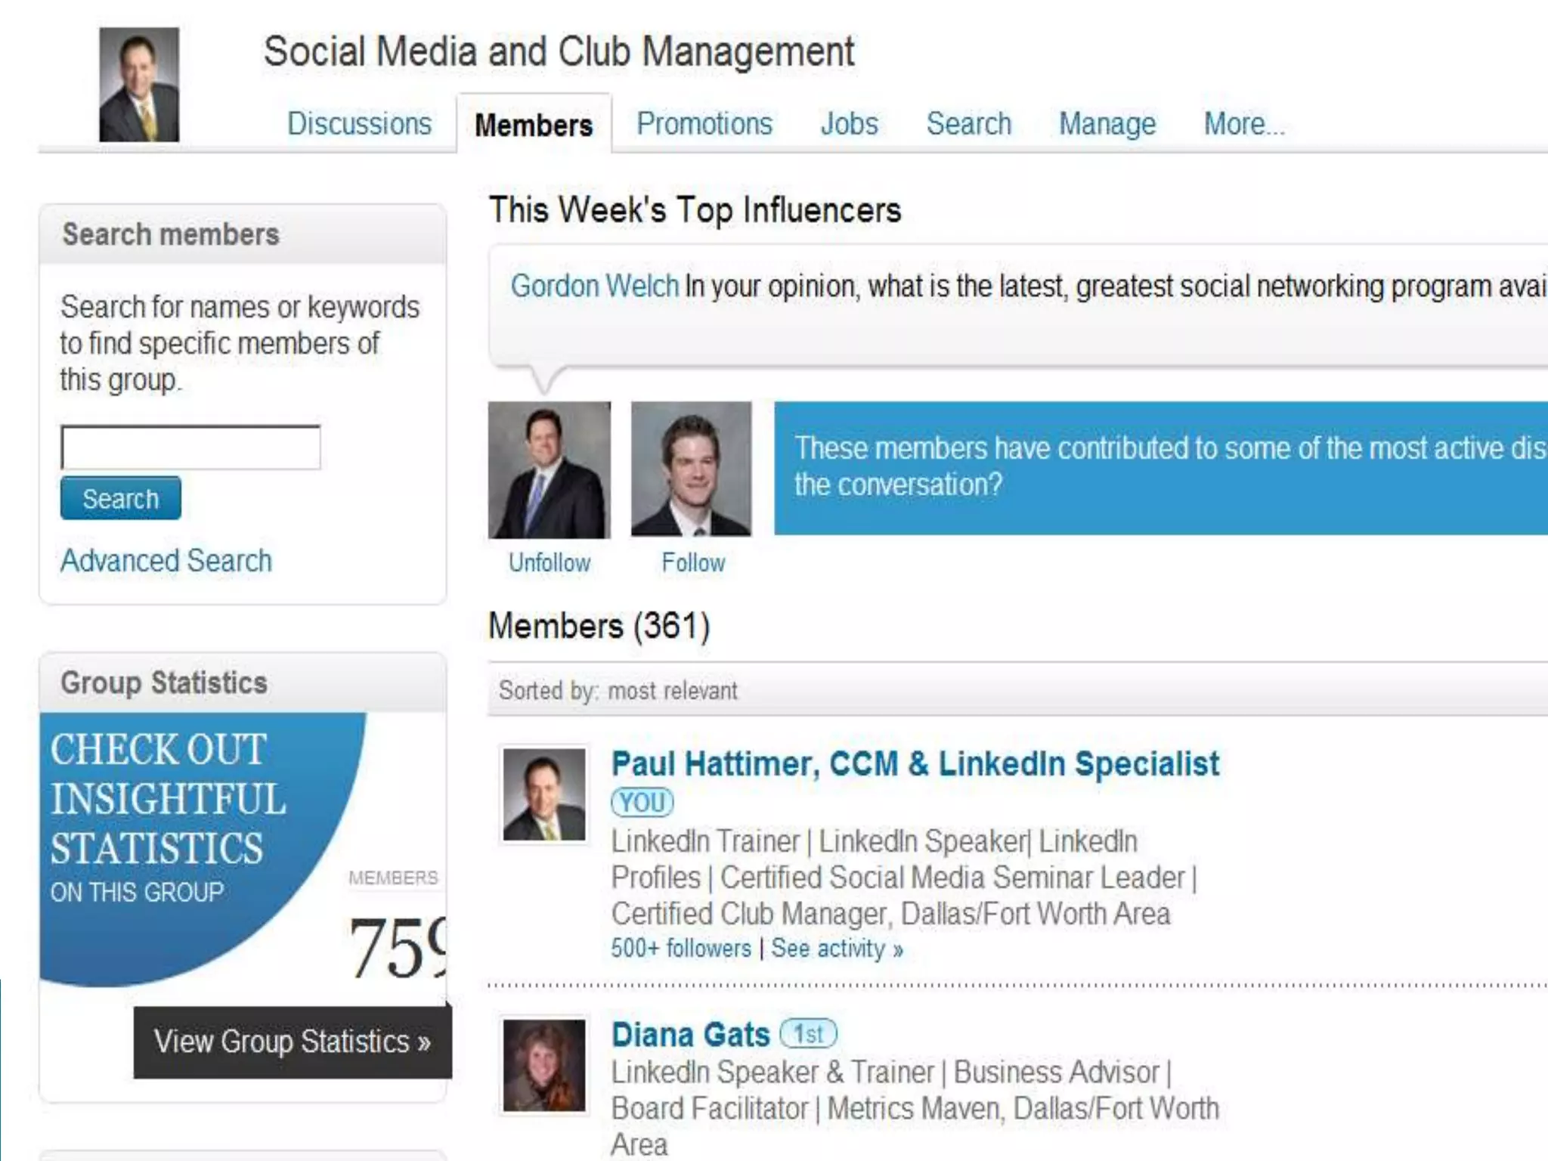Open Diana Gats' profile link
The image size is (1548, 1161).
pos(690,1035)
